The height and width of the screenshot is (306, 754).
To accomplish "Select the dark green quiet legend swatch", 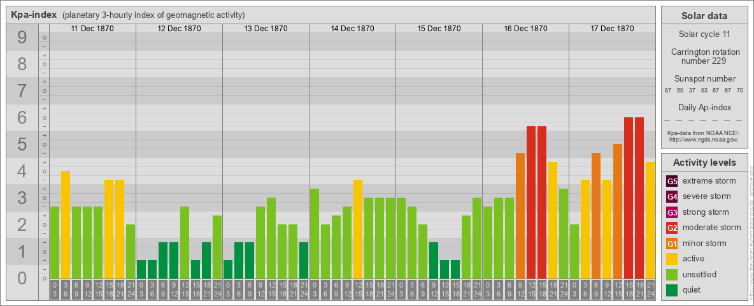I will tap(672, 289).
